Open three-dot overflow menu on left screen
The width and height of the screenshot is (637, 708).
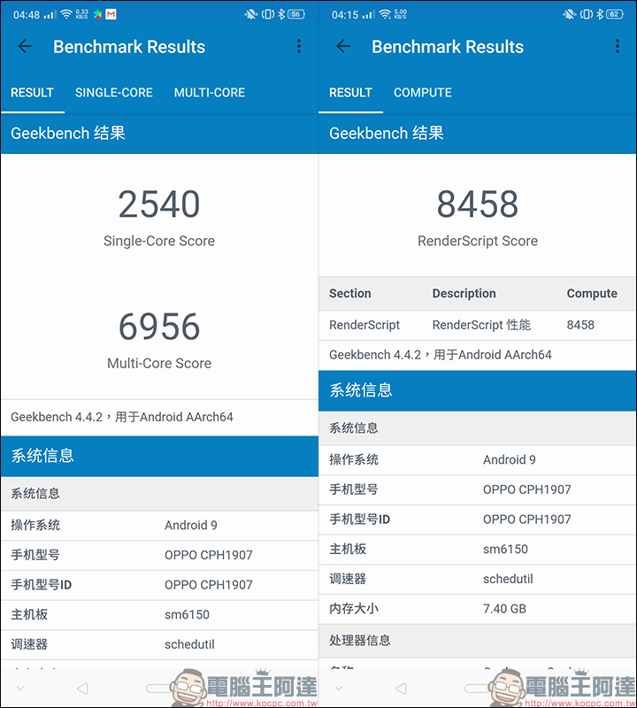pyautogui.click(x=299, y=46)
